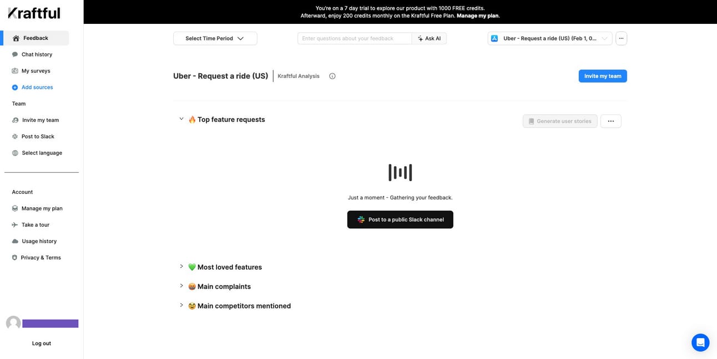Expand the Most loved features section

pyautogui.click(x=181, y=266)
